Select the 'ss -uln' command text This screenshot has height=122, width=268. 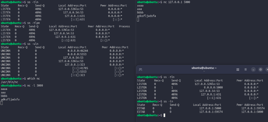coord(33,44)
